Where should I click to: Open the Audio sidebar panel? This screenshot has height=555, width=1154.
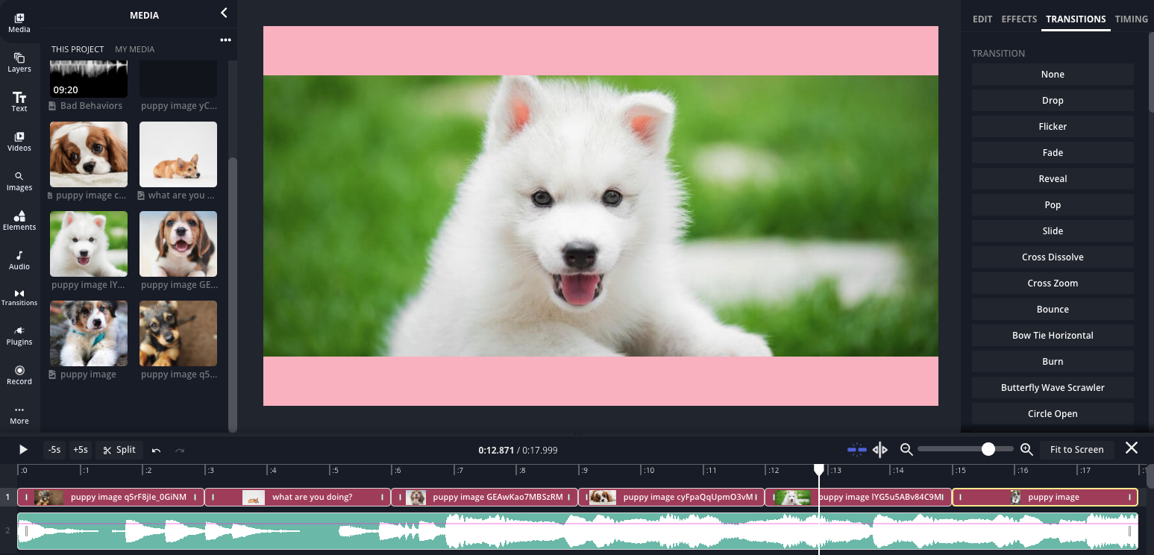19,260
